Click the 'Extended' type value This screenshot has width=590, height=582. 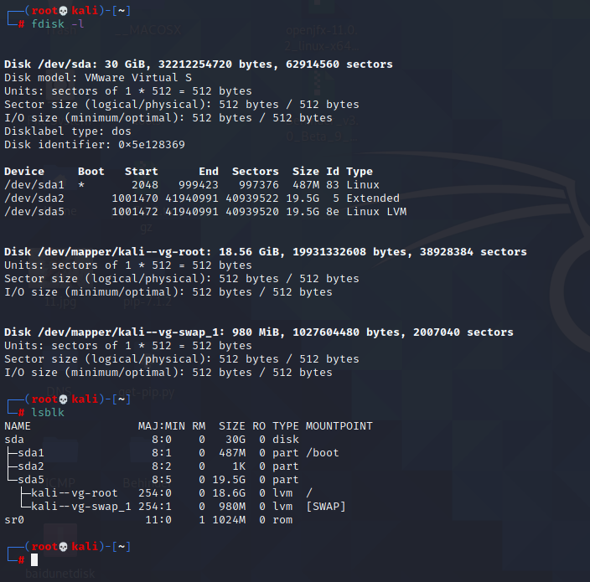coord(373,198)
